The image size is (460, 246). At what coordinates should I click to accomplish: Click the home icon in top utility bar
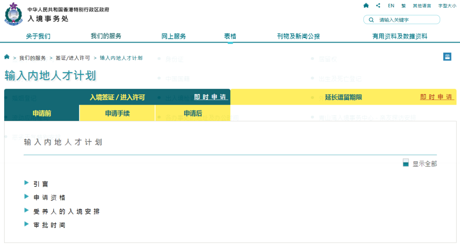(366, 6)
